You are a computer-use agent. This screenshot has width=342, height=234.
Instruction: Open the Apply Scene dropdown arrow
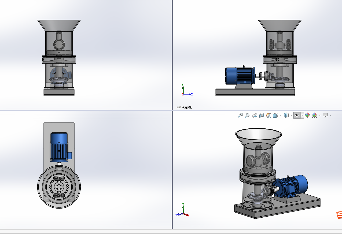click(320, 115)
